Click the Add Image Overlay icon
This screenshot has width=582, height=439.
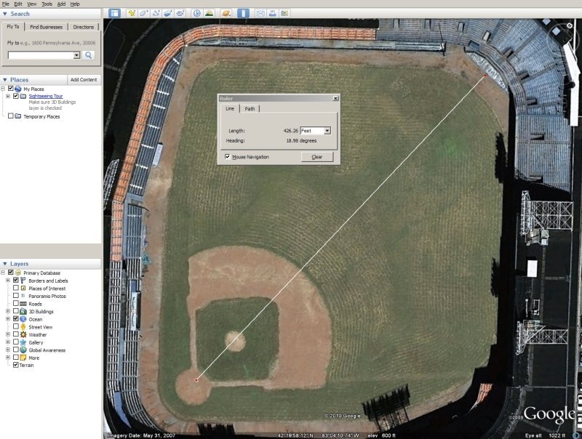(168, 13)
